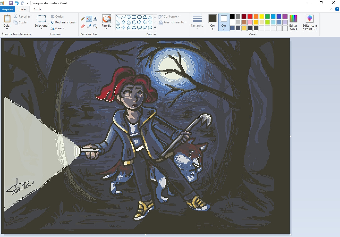Select the Fill with color bucket tool
The image size is (340, 237).
[x=89, y=19]
